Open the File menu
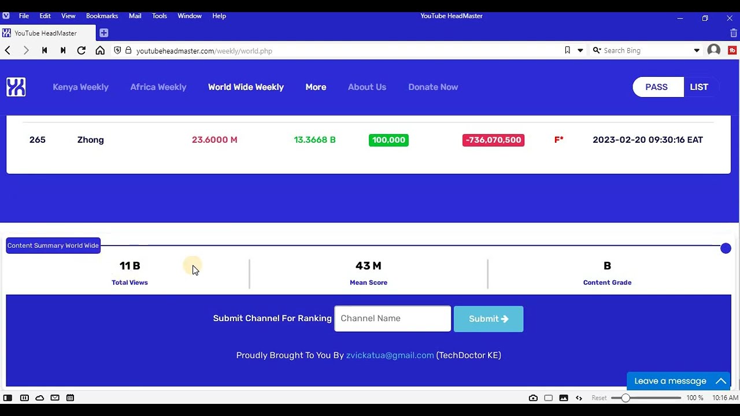 click(x=24, y=16)
